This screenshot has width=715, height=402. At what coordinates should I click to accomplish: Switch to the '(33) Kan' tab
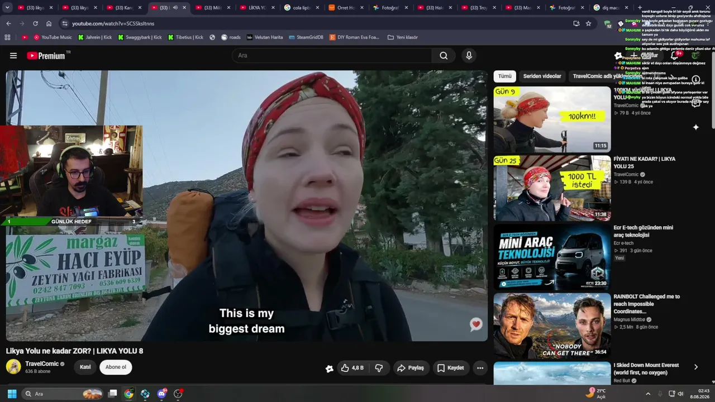123,8
